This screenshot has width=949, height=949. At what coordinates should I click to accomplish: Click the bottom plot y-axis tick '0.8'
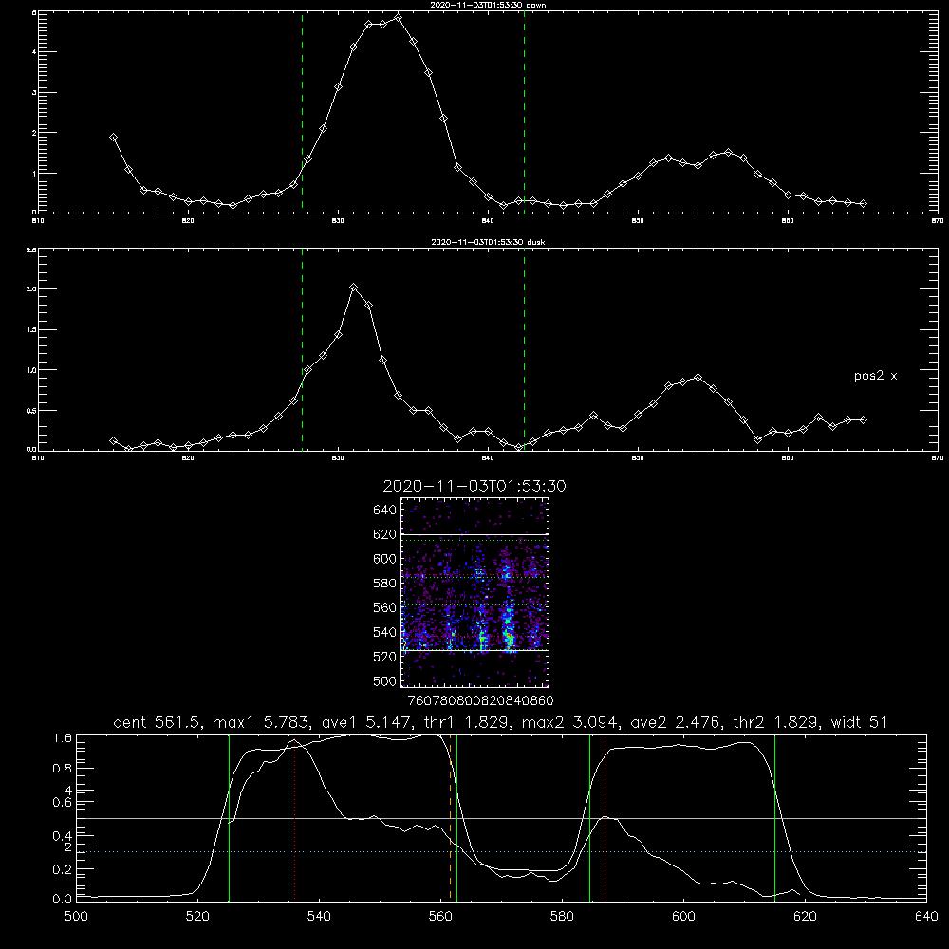pyautogui.click(x=63, y=768)
